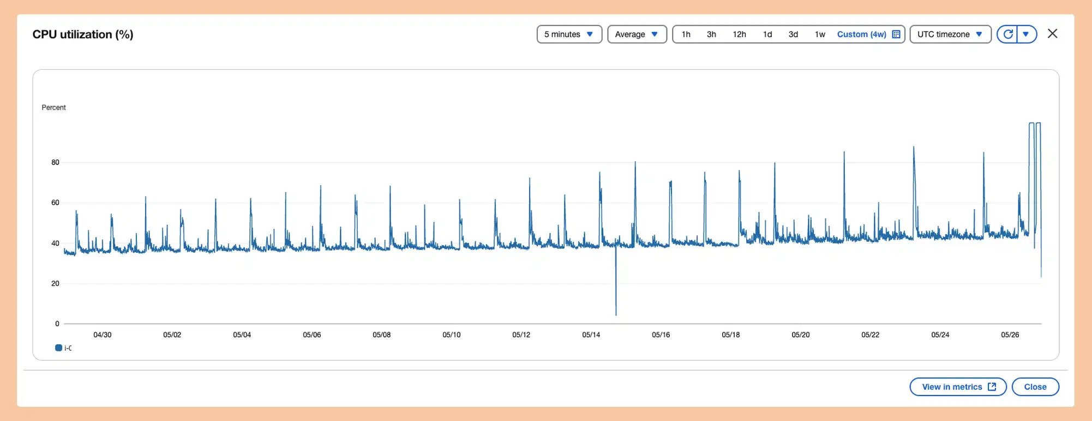1092x421 pixels.
Task: Select the 3h time range
Action: [711, 34]
